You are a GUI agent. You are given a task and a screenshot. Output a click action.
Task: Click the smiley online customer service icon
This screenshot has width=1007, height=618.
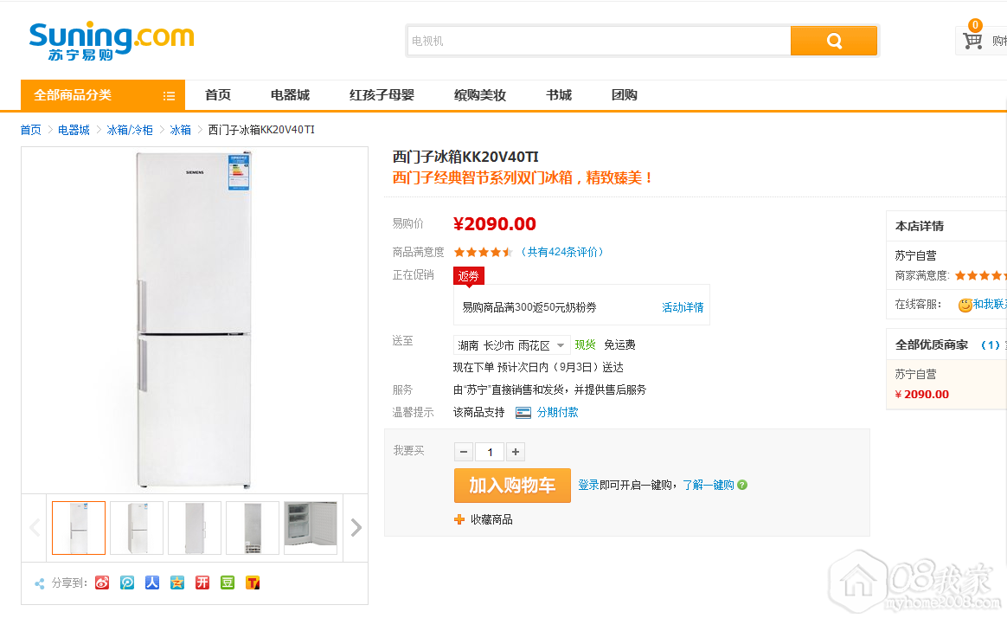965,305
